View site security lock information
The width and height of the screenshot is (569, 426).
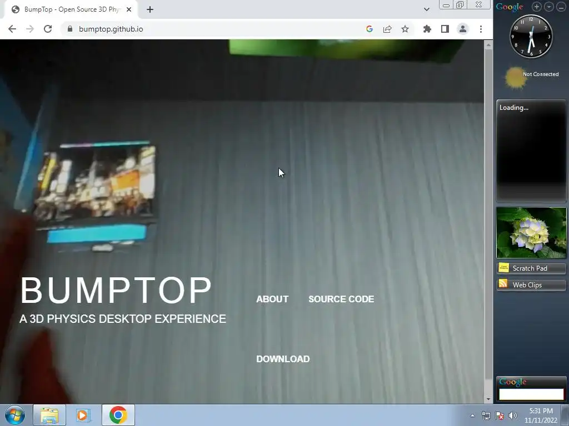(x=70, y=29)
